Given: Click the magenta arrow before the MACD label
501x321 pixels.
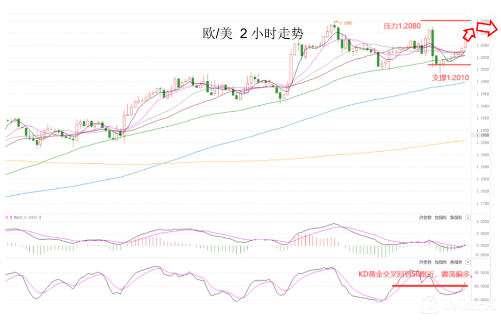Looking at the screenshot, I should coord(11,218).
